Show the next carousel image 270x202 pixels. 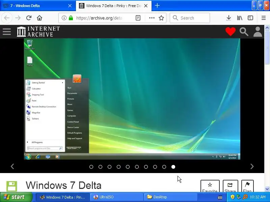pos(252,166)
